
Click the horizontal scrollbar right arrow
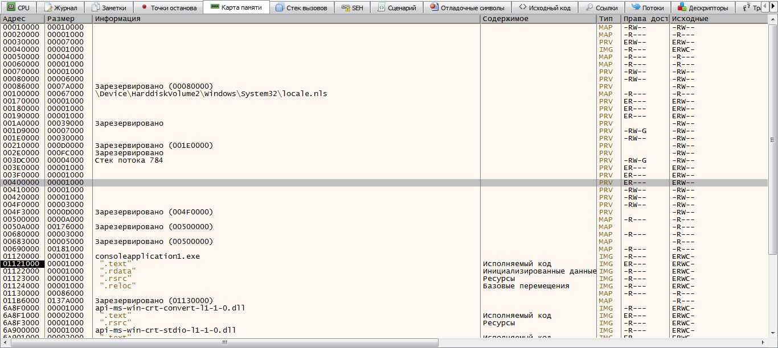click(x=763, y=343)
